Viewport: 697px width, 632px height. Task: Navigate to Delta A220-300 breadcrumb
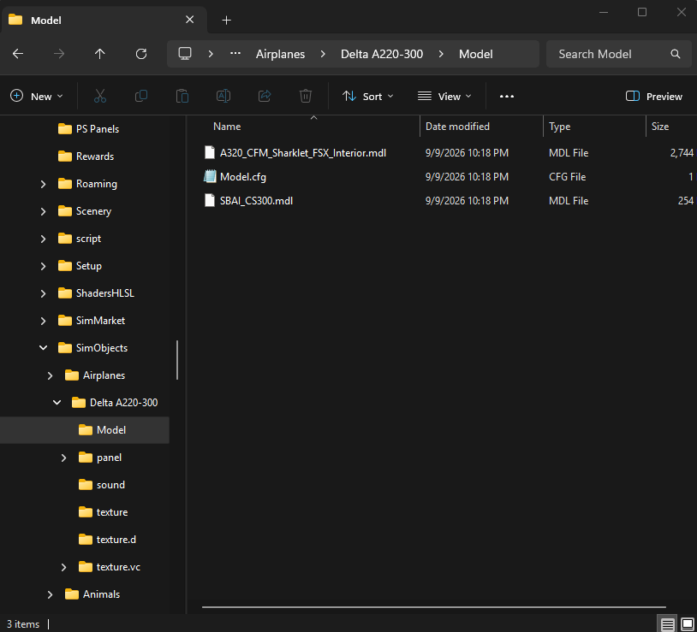(x=382, y=54)
